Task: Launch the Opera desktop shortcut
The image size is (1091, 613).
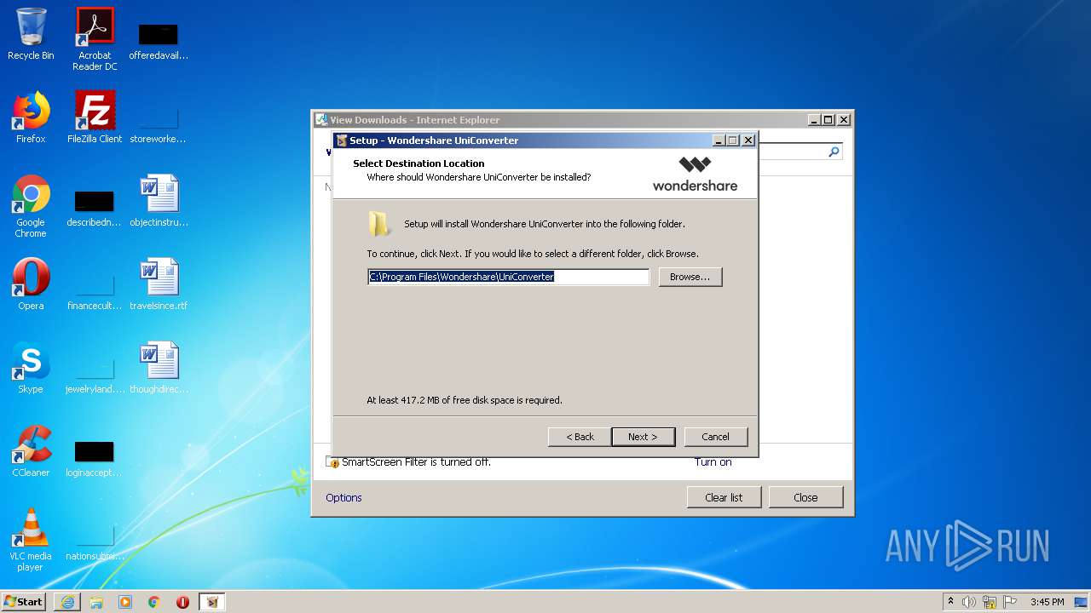Action: point(31,284)
